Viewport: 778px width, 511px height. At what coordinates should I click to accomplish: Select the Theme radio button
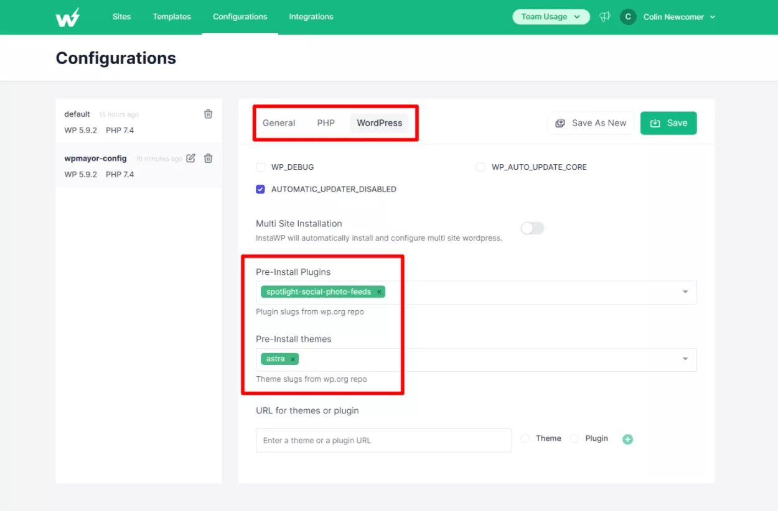tap(525, 438)
